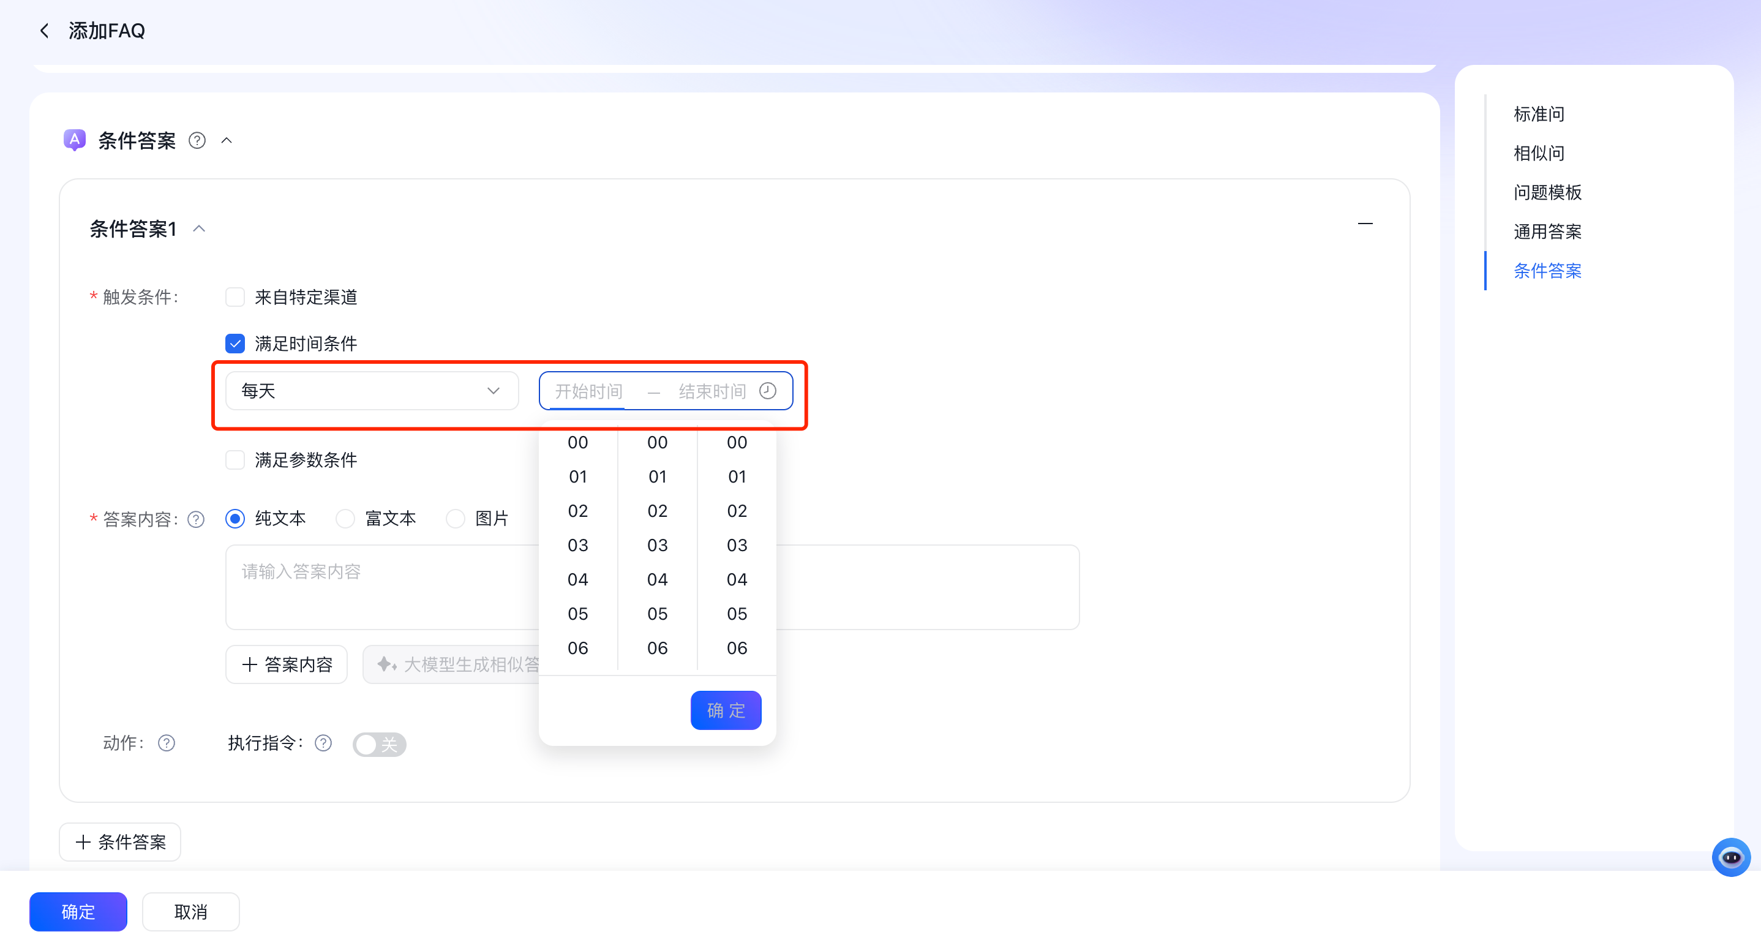
Task: Open the floating chatbot assistant icon
Action: click(1730, 856)
